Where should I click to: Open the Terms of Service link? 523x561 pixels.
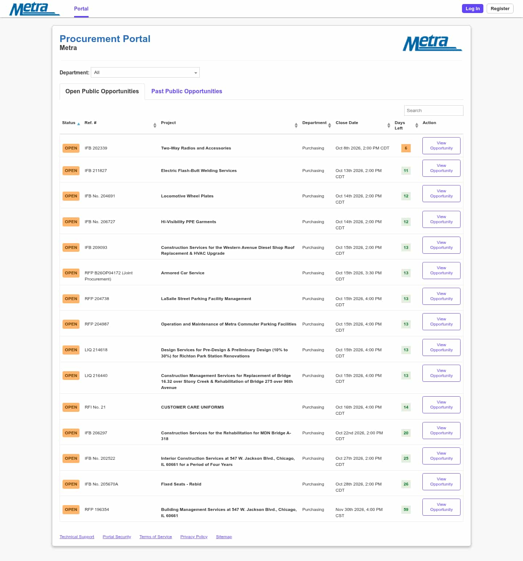(x=155, y=537)
